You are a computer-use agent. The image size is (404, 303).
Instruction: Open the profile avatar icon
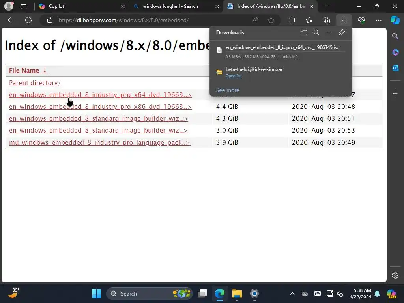tap(9, 6)
